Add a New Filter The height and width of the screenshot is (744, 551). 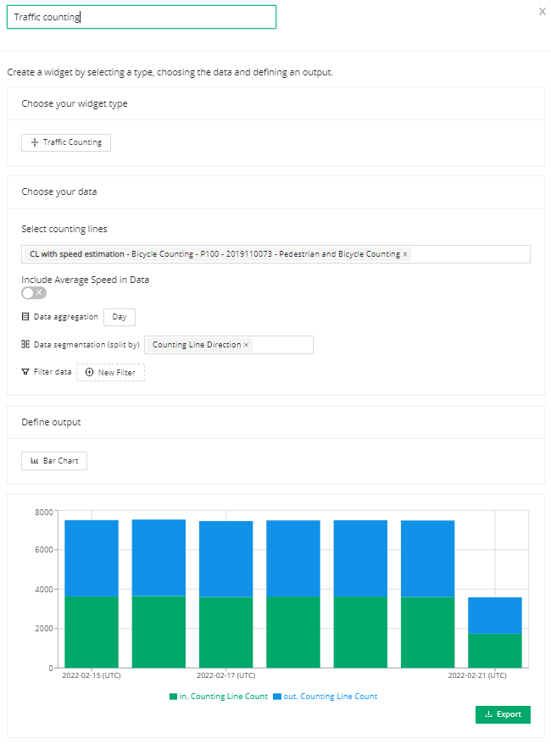[x=110, y=373]
